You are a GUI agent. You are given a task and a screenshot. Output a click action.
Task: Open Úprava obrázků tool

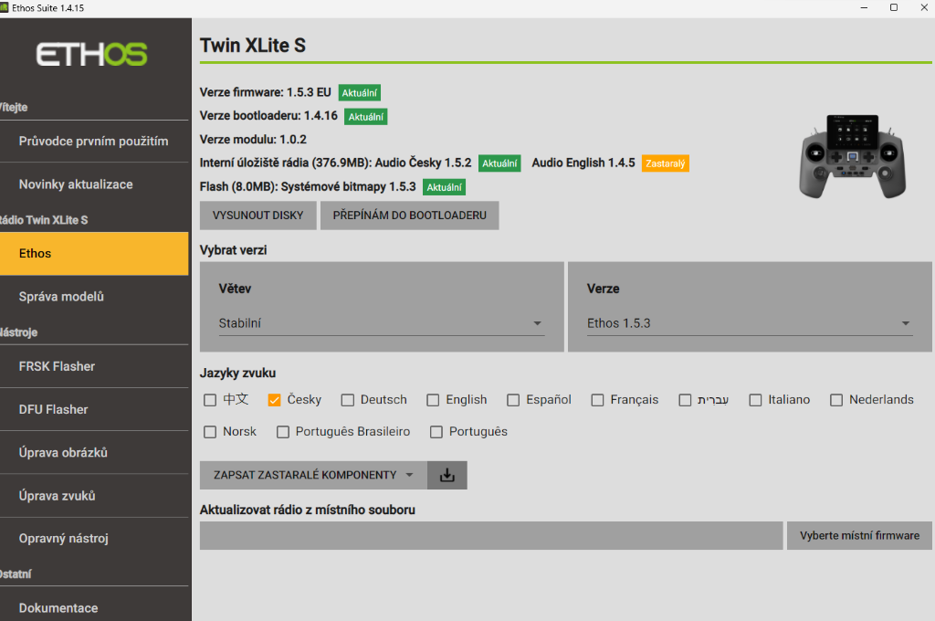point(64,453)
